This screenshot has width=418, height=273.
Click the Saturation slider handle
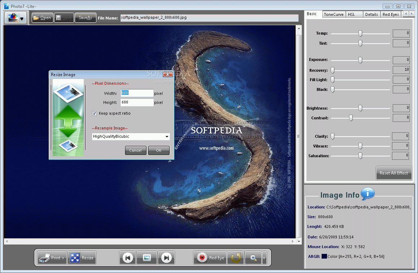pos(360,155)
